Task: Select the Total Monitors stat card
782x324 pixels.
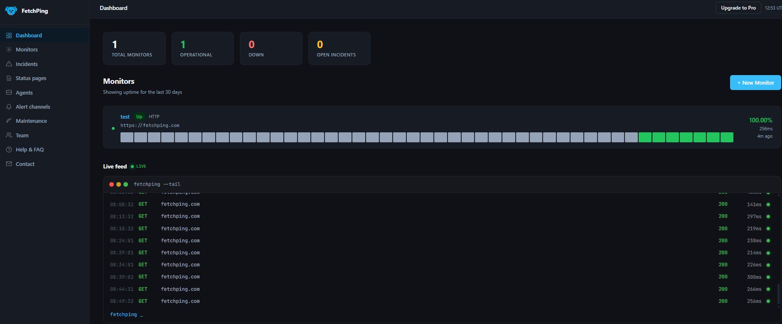Action: tap(134, 49)
